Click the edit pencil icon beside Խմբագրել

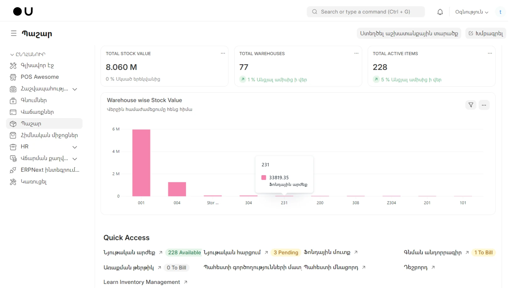pos(471,33)
